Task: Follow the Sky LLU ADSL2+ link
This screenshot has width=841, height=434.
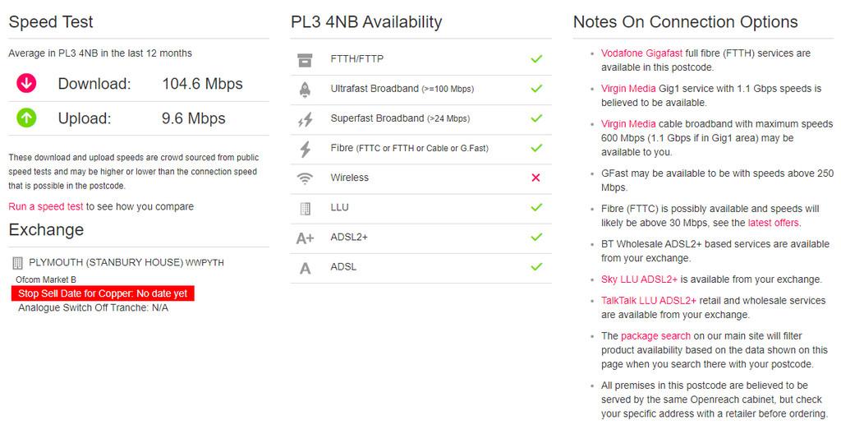Action: pos(639,279)
